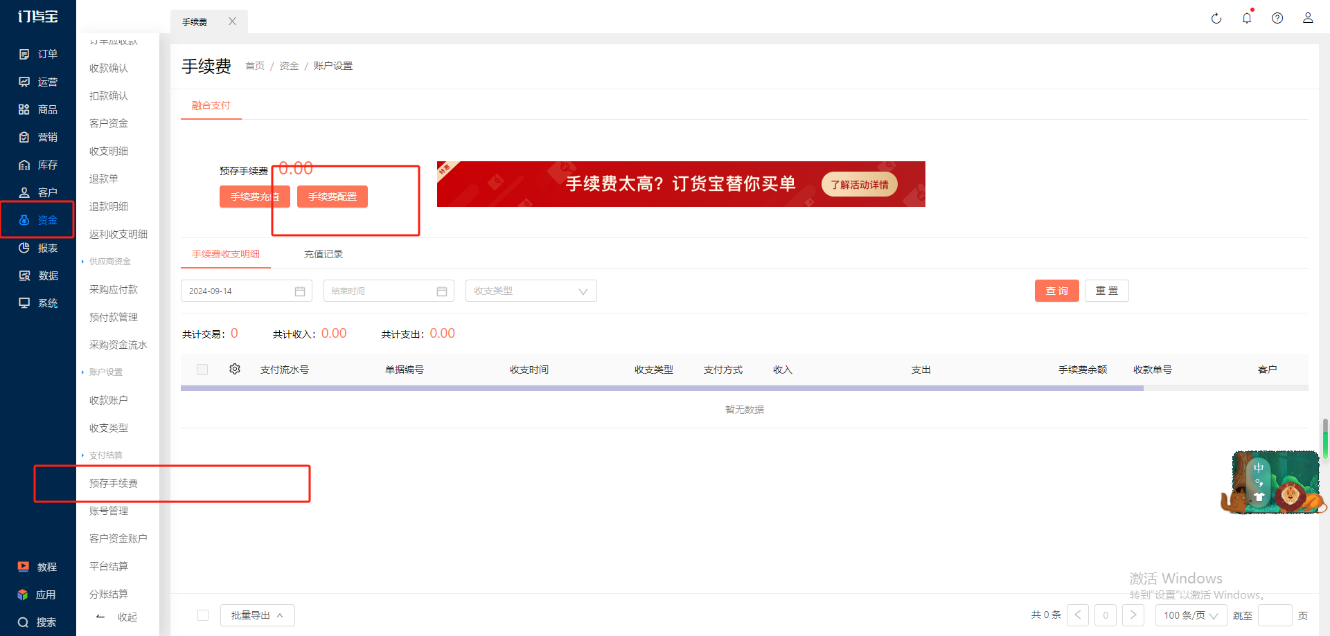Open the 100 条/页 page size dropdown
The height and width of the screenshot is (636, 1330).
(x=1191, y=615)
